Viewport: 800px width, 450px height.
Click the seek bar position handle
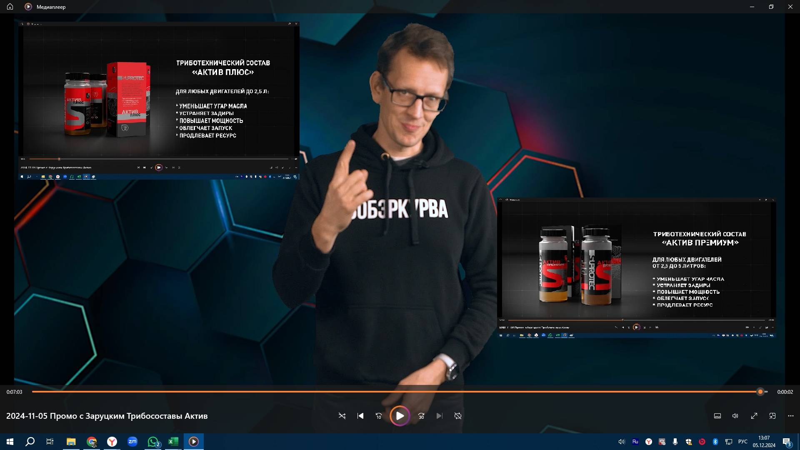[760, 392]
